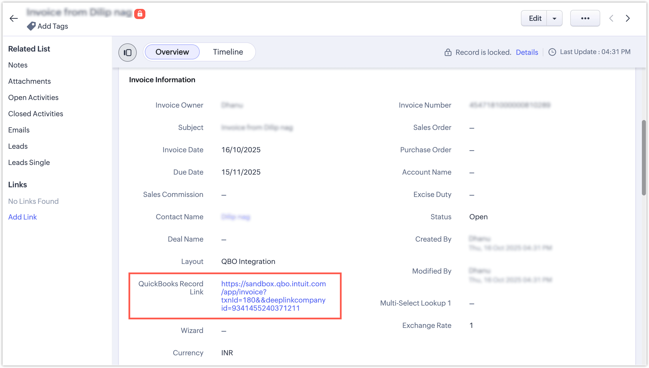Click the clock icon by Last Update
The height and width of the screenshot is (368, 649).
(x=552, y=52)
